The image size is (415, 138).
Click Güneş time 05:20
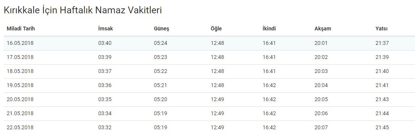pyautogui.click(x=161, y=100)
